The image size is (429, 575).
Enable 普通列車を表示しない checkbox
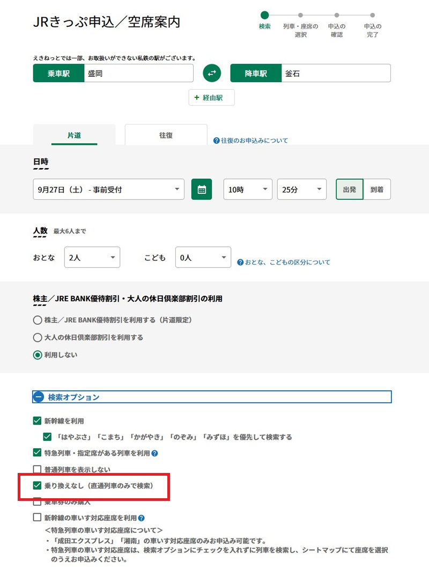point(37,470)
